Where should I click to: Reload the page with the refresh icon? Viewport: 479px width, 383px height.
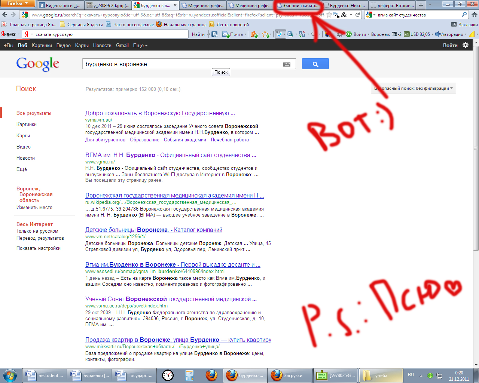357,15
